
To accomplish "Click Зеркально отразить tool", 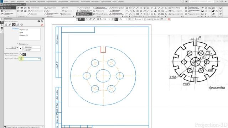I will click(x=115, y=11).
